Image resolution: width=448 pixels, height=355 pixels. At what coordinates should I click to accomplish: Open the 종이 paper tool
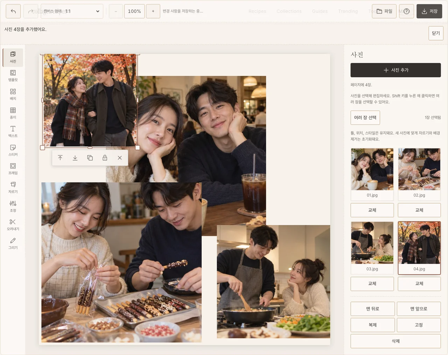[x=13, y=113]
